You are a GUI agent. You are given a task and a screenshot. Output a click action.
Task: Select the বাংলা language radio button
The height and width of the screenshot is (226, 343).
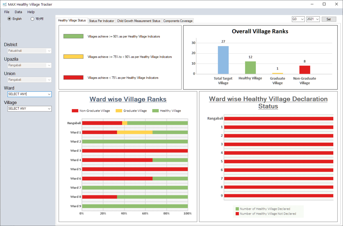point(32,19)
